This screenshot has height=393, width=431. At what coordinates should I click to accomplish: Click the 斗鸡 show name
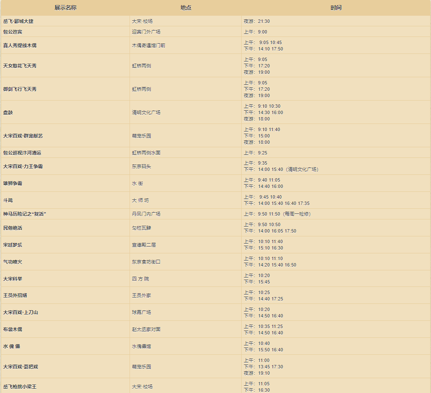8,200
